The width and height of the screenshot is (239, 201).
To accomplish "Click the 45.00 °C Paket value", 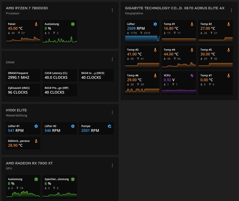I will pos(15,28).
